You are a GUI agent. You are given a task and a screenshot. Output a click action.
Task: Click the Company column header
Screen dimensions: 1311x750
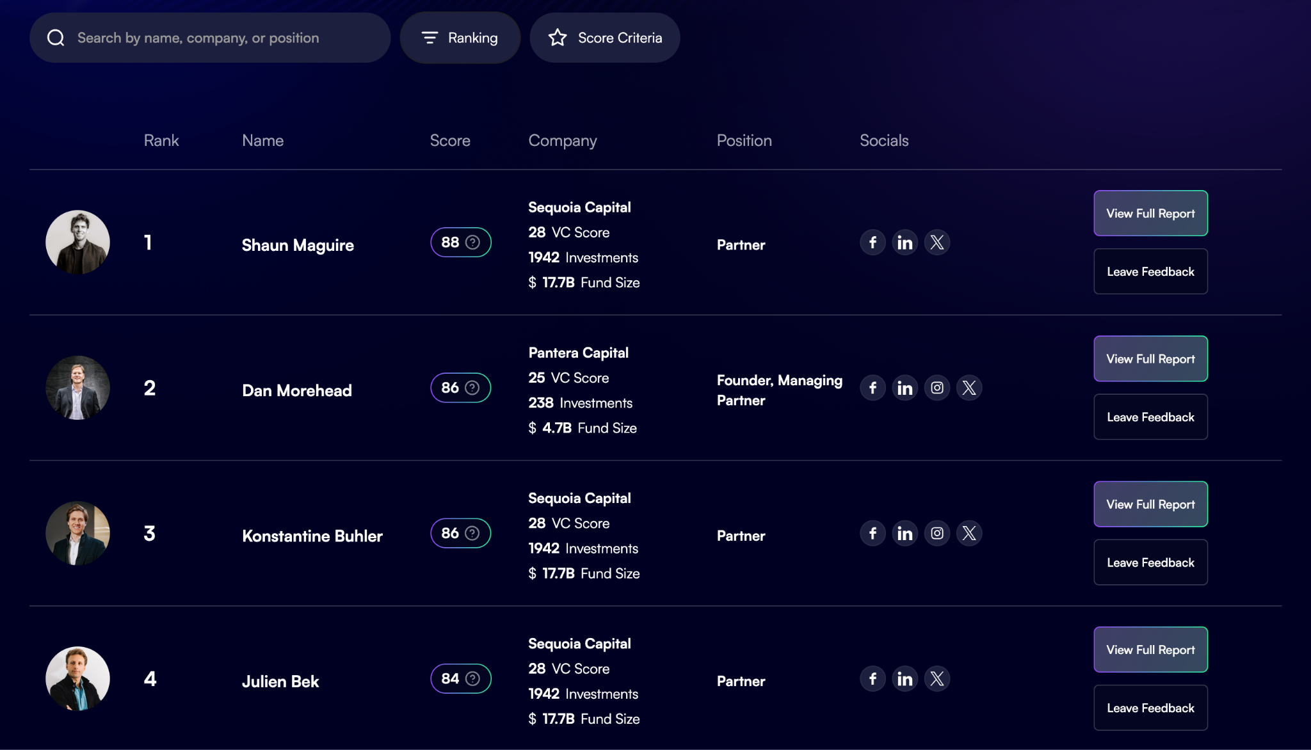[563, 141]
